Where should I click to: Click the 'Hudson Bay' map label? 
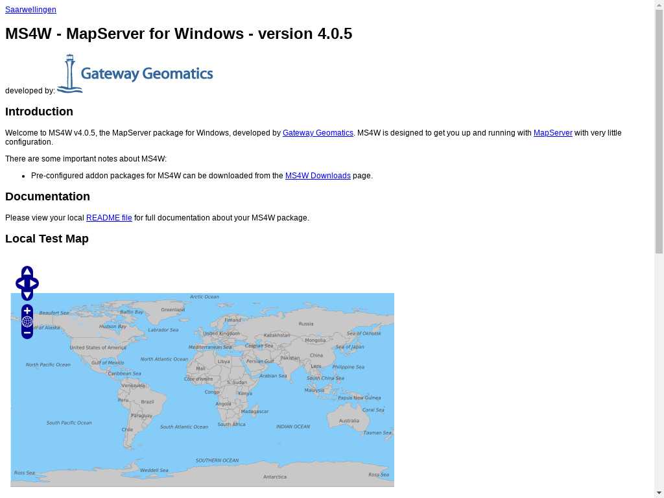point(113,327)
